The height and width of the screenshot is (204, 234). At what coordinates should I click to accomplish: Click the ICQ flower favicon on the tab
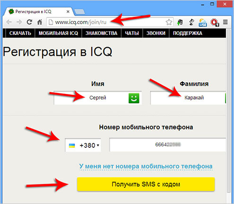pyautogui.click(x=11, y=11)
